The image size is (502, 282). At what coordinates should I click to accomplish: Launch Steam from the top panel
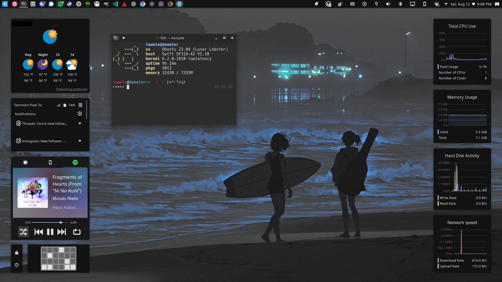tap(70, 4)
